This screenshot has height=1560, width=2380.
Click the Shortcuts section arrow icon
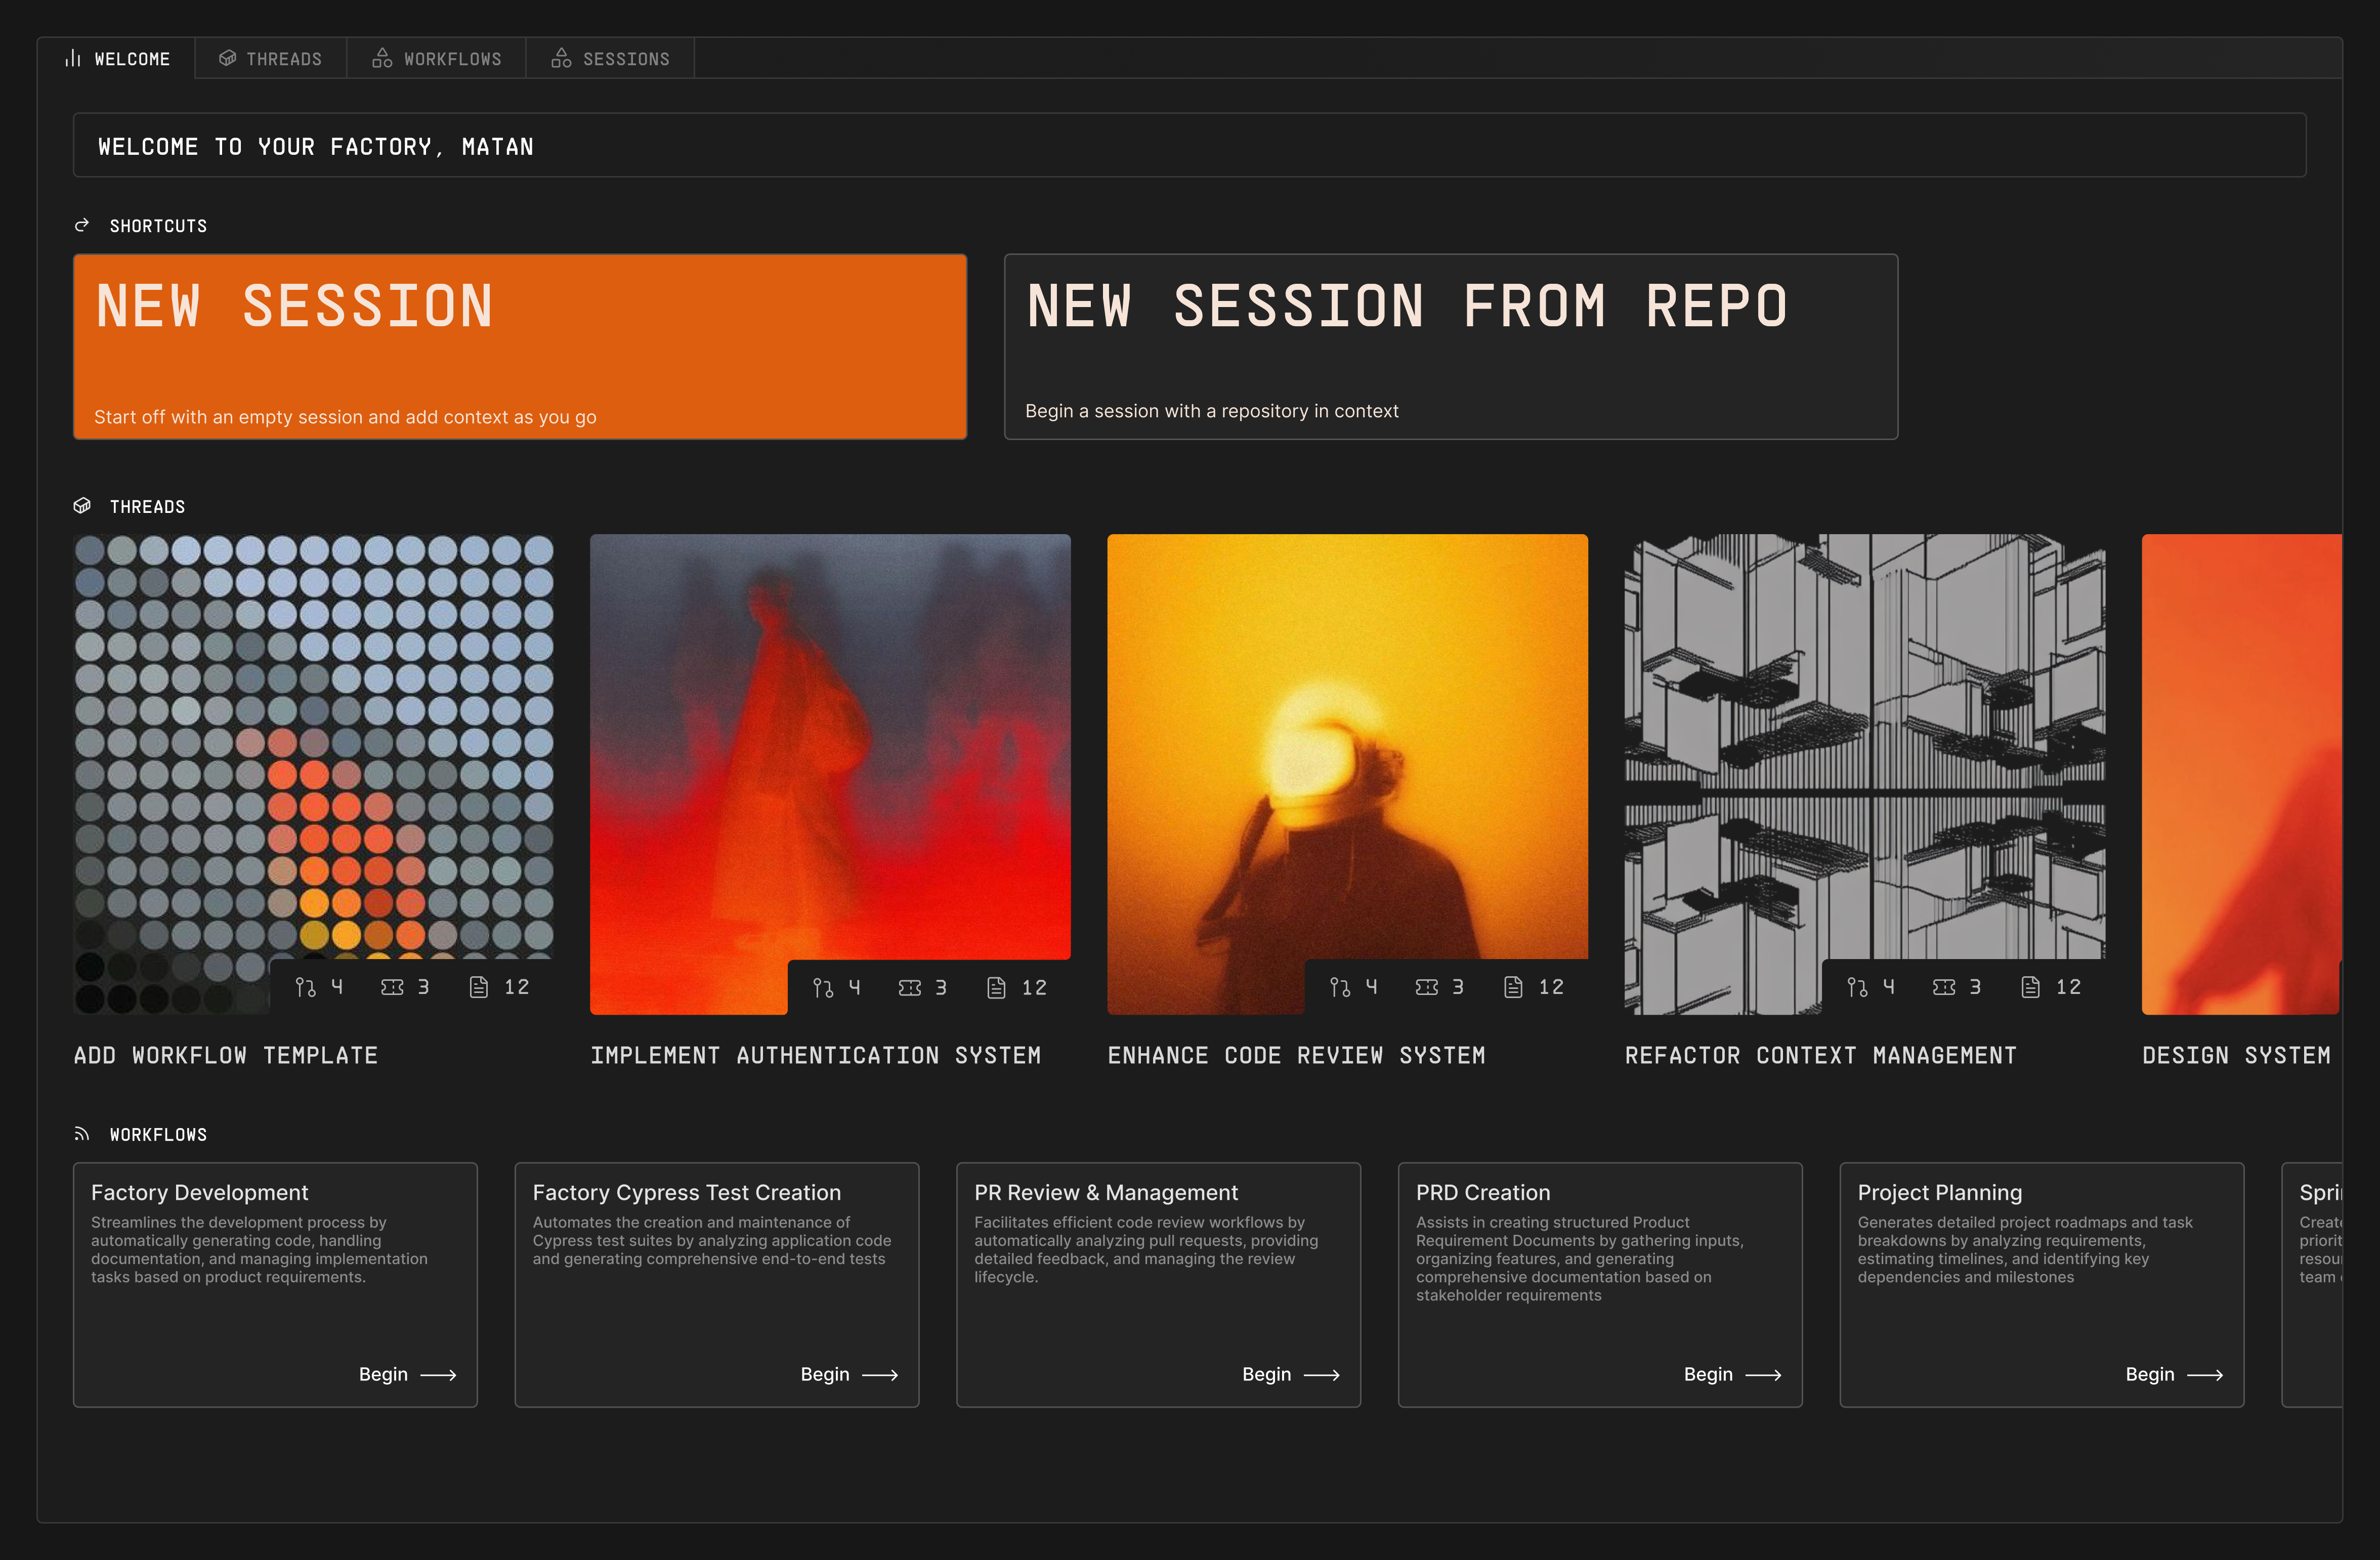click(x=82, y=225)
